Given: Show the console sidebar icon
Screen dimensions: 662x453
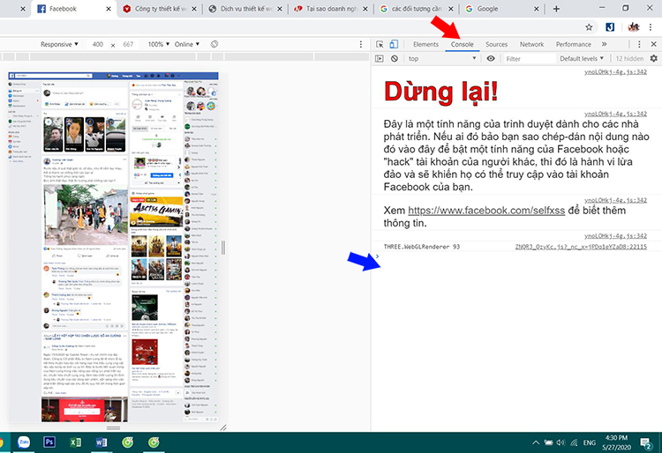Looking at the screenshot, I should (380, 58).
